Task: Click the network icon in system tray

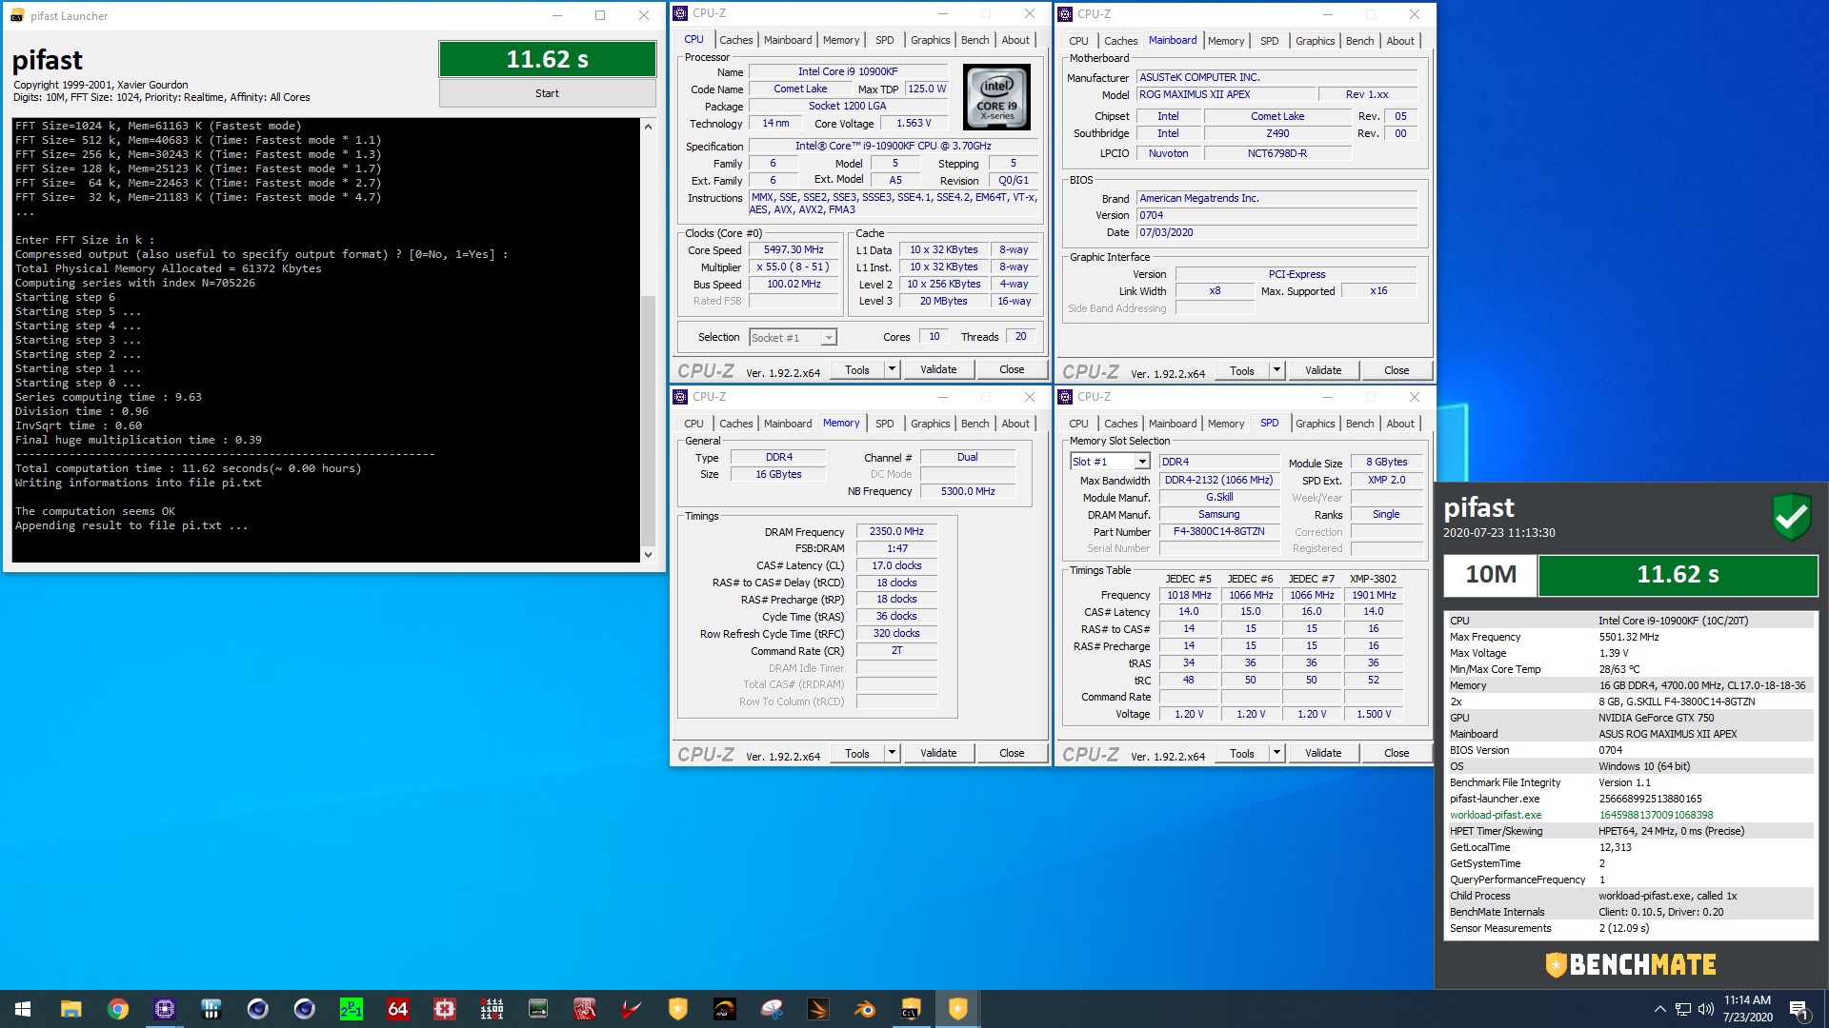Action: [x=1683, y=1009]
